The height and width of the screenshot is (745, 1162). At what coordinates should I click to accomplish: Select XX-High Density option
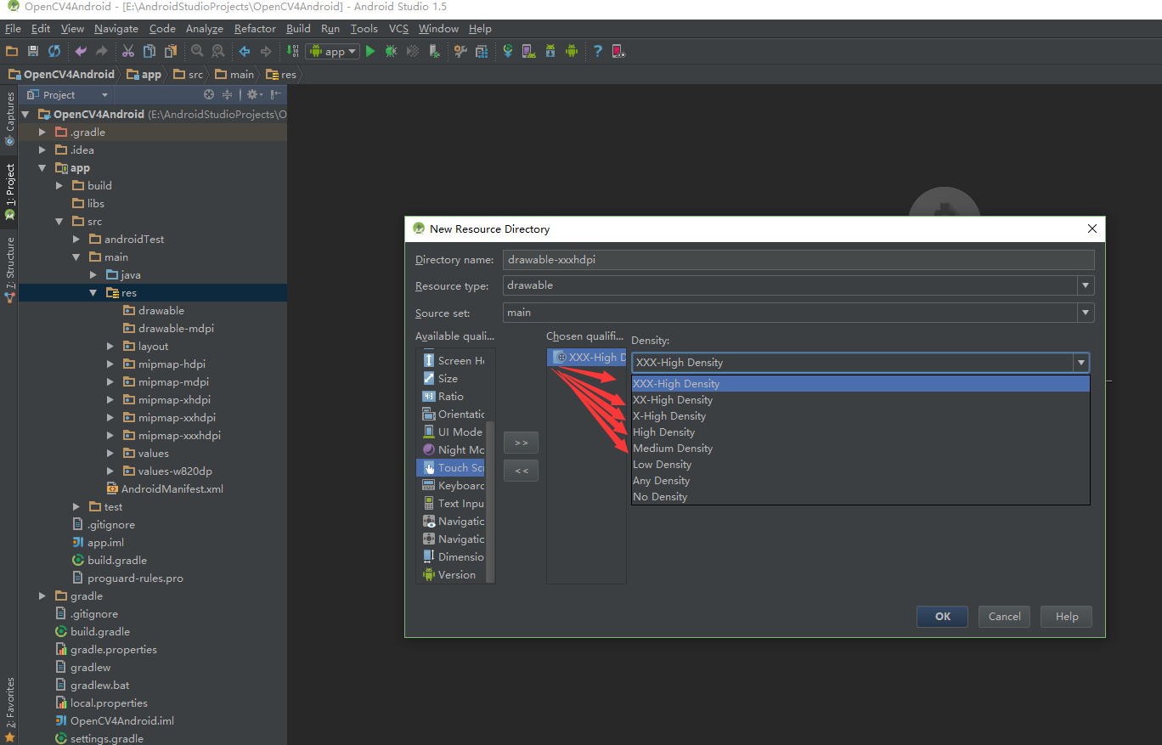[x=860, y=400]
